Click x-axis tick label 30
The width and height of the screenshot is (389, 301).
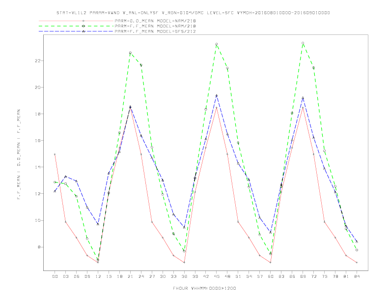click(163, 276)
